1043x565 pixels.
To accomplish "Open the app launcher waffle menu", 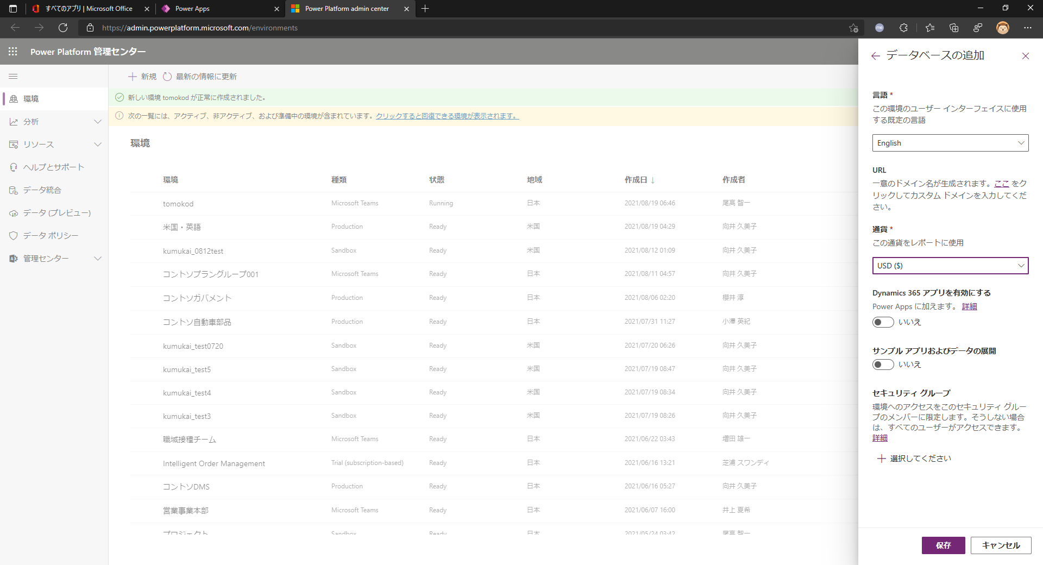I will click(13, 52).
